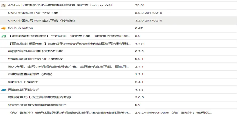Click version 0.47 of Sci-hub button

(139, 28)
